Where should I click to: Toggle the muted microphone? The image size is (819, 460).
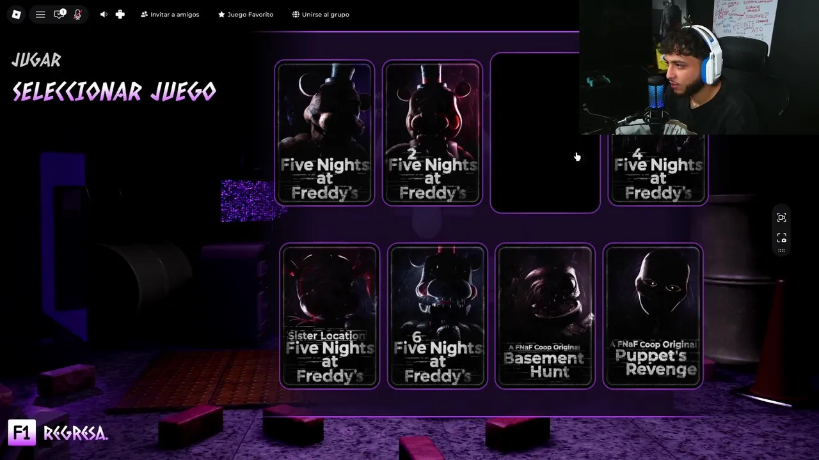coord(78,15)
